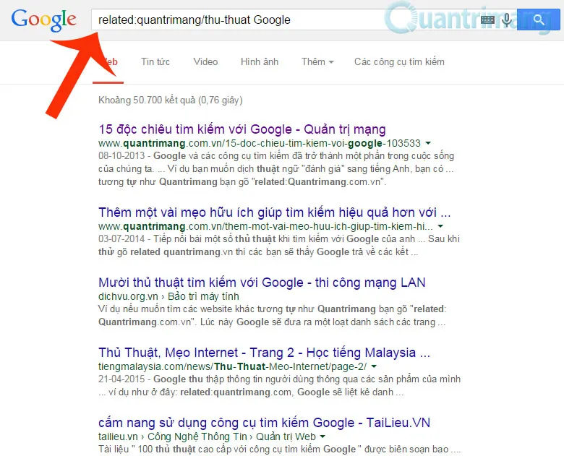Click the Google logo
The image size is (564, 456).
coord(43,20)
